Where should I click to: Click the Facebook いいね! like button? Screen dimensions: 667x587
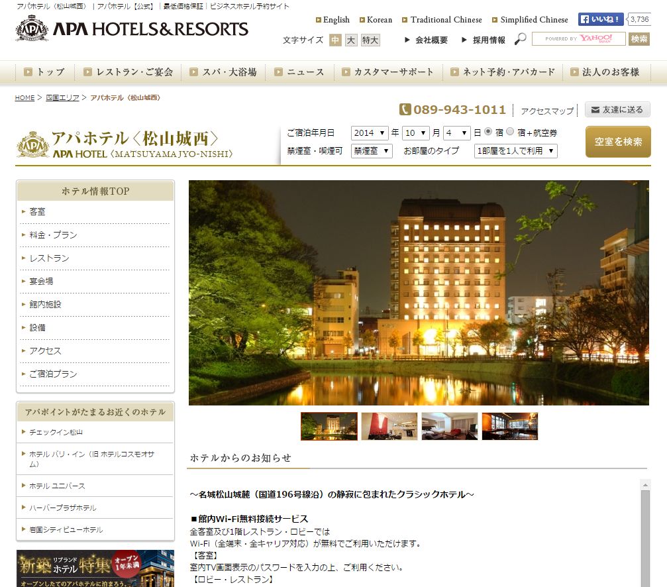tap(601, 20)
